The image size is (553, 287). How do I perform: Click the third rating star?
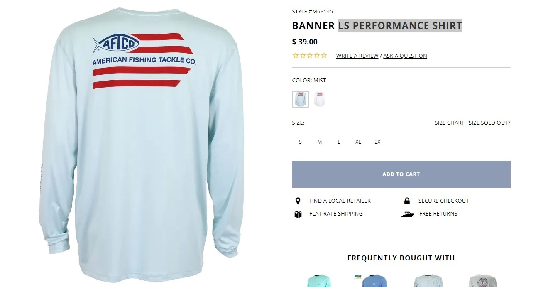pos(310,56)
